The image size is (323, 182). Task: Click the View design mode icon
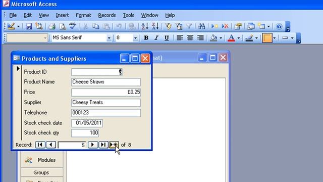coord(11,26)
